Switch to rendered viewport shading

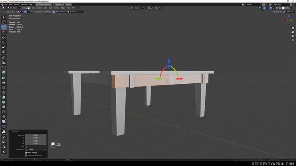[x=288, y=8]
